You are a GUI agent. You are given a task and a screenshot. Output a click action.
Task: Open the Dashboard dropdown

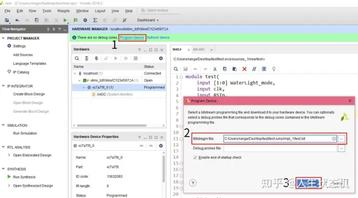point(148,20)
